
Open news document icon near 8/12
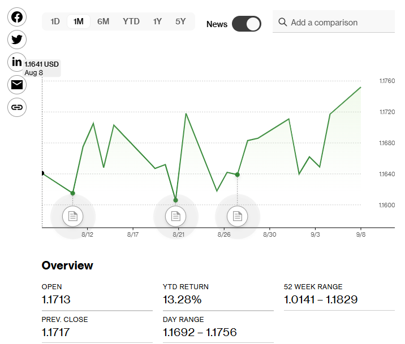pyautogui.click(x=73, y=216)
